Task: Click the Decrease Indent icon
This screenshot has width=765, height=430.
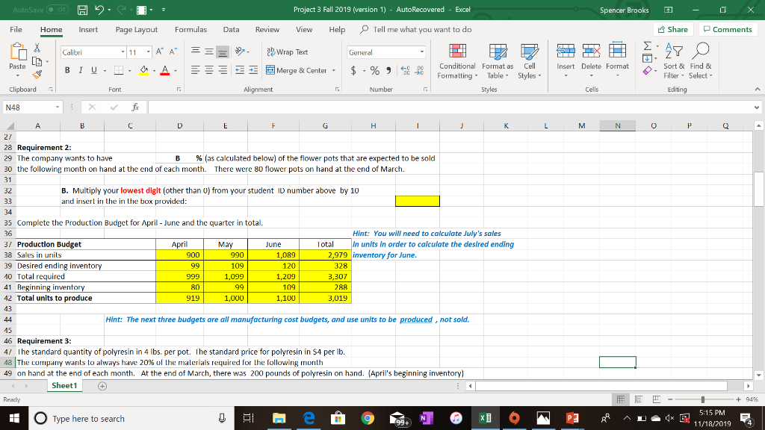Action: [240, 70]
